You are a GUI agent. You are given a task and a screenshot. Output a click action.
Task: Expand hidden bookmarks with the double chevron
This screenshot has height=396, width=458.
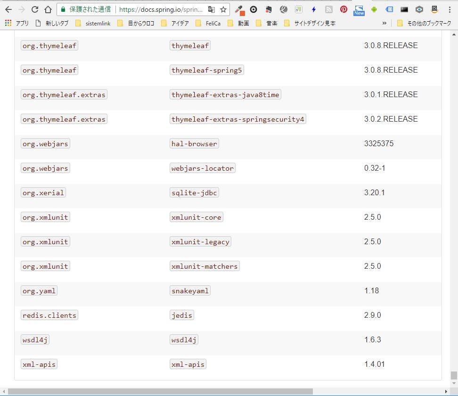(384, 23)
